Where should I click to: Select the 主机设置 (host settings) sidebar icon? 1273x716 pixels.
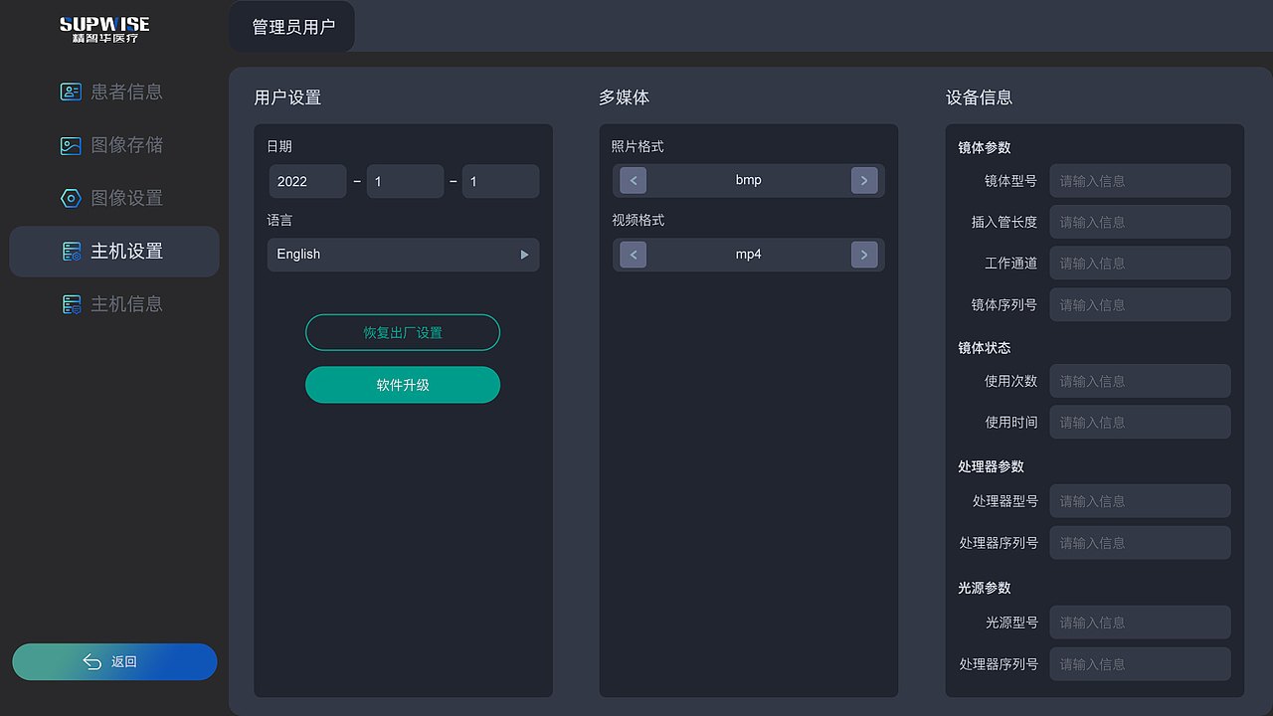pos(71,252)
